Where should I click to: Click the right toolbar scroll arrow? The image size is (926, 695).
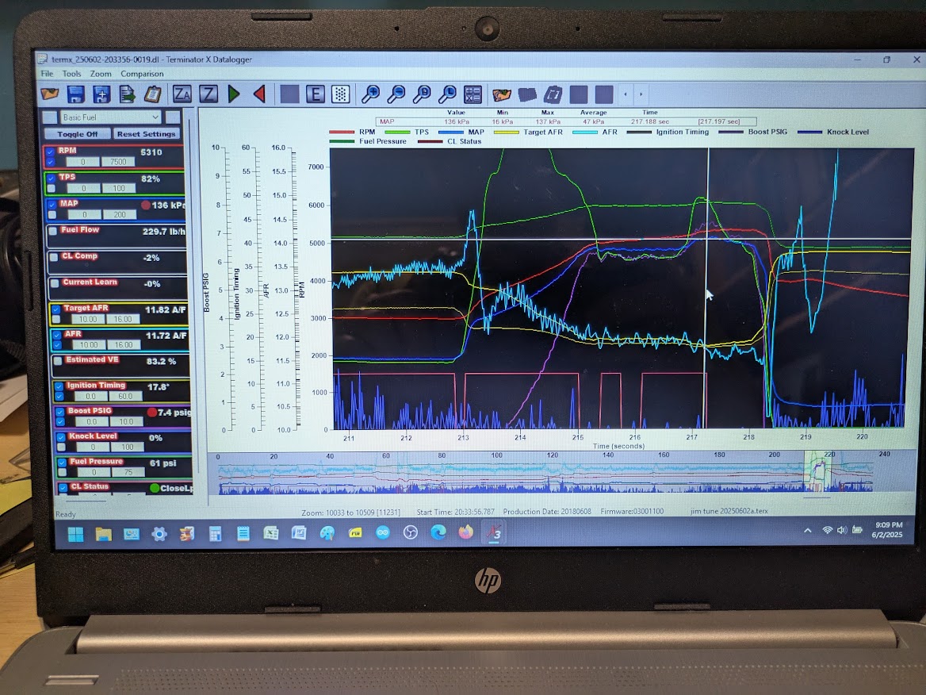tap(641, 94)
